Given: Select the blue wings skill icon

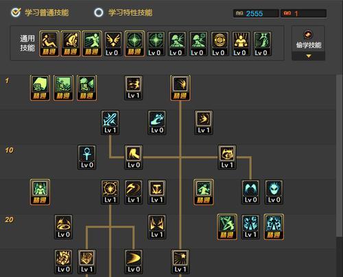Looking at the screenshot, I should pos(250,192).
